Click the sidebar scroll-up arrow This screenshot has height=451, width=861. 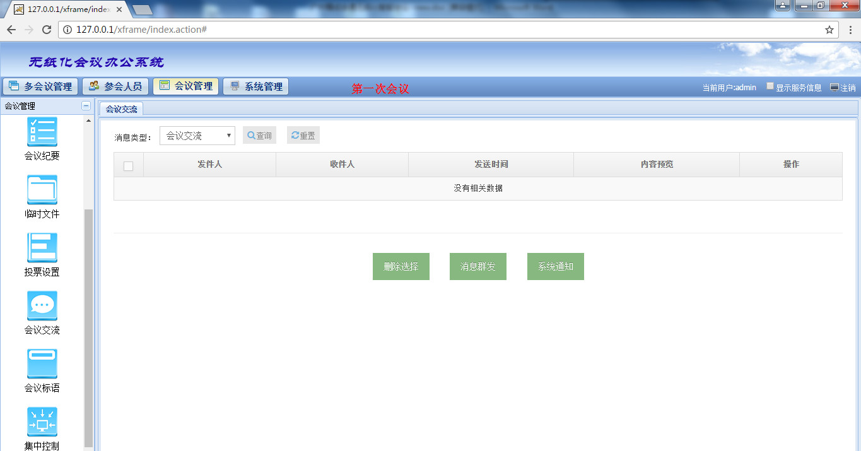click(x=88, y=120)
